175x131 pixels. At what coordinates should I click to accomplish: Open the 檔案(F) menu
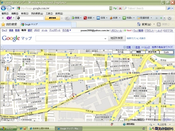click(5, 13)
